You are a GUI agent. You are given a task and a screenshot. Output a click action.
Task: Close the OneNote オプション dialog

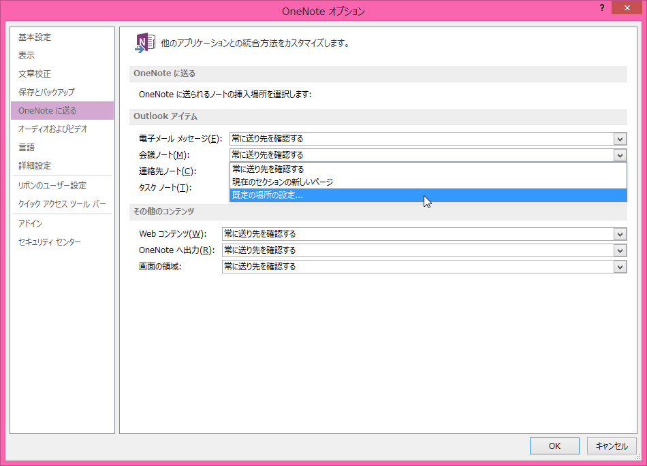[627, 8]
